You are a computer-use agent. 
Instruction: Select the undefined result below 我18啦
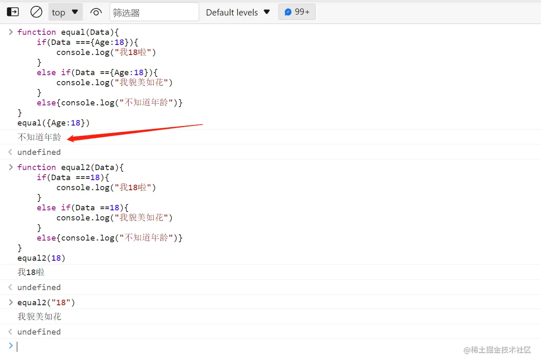39,287
